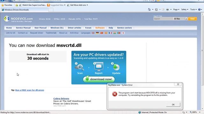Close the KeyMaker.exe System Error dialog
The height and width of the screenshot is (114, 204).
178,85
